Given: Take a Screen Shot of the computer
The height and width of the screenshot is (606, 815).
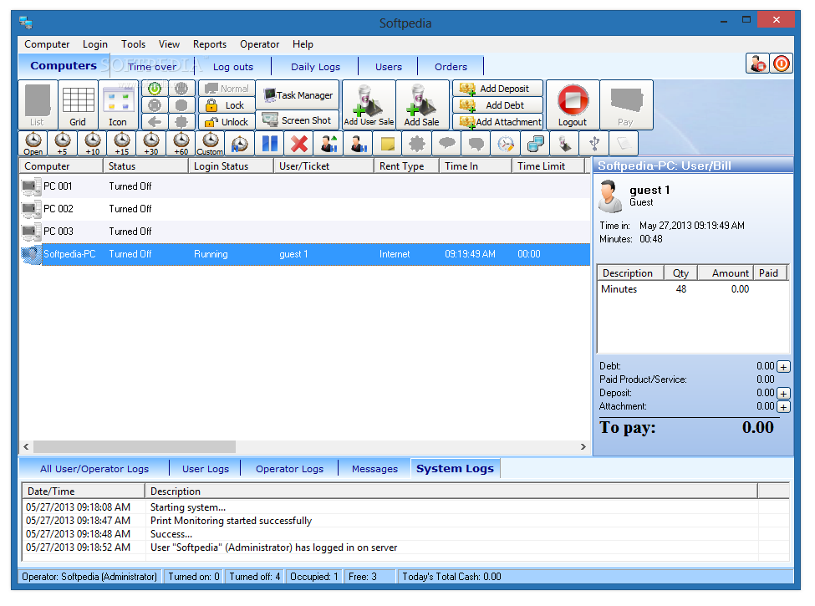Looking at the screenshot, I should [x=298, y=120].
